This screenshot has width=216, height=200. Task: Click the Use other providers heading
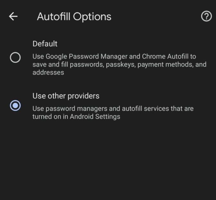66,96
